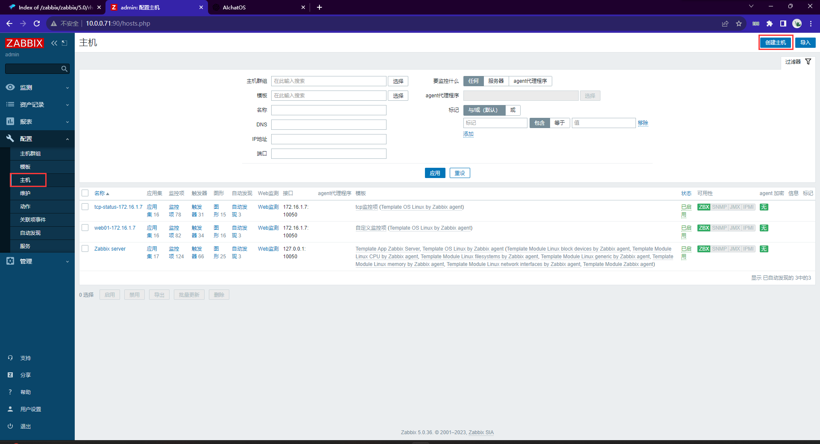Screen dimensions: 820x444
Task: Reload the page using the refresh icon
Action: coord(37,23)
